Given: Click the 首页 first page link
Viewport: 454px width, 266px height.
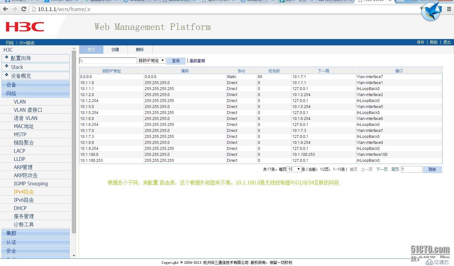Looking at the screenshot, I should point(353,169).
